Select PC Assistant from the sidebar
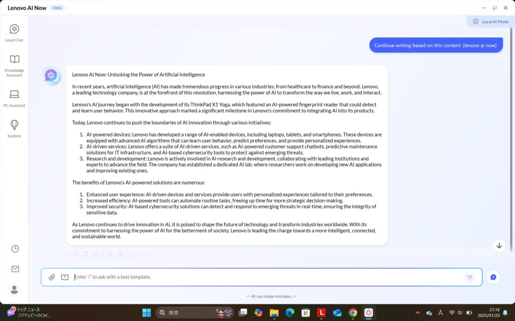Image resolution: width=515 pixels, height=321 pixels. [x=14, y=98]
